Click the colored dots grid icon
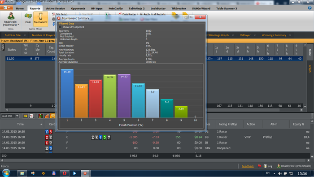Screen dimensions: 314x177 click(40, 116)
